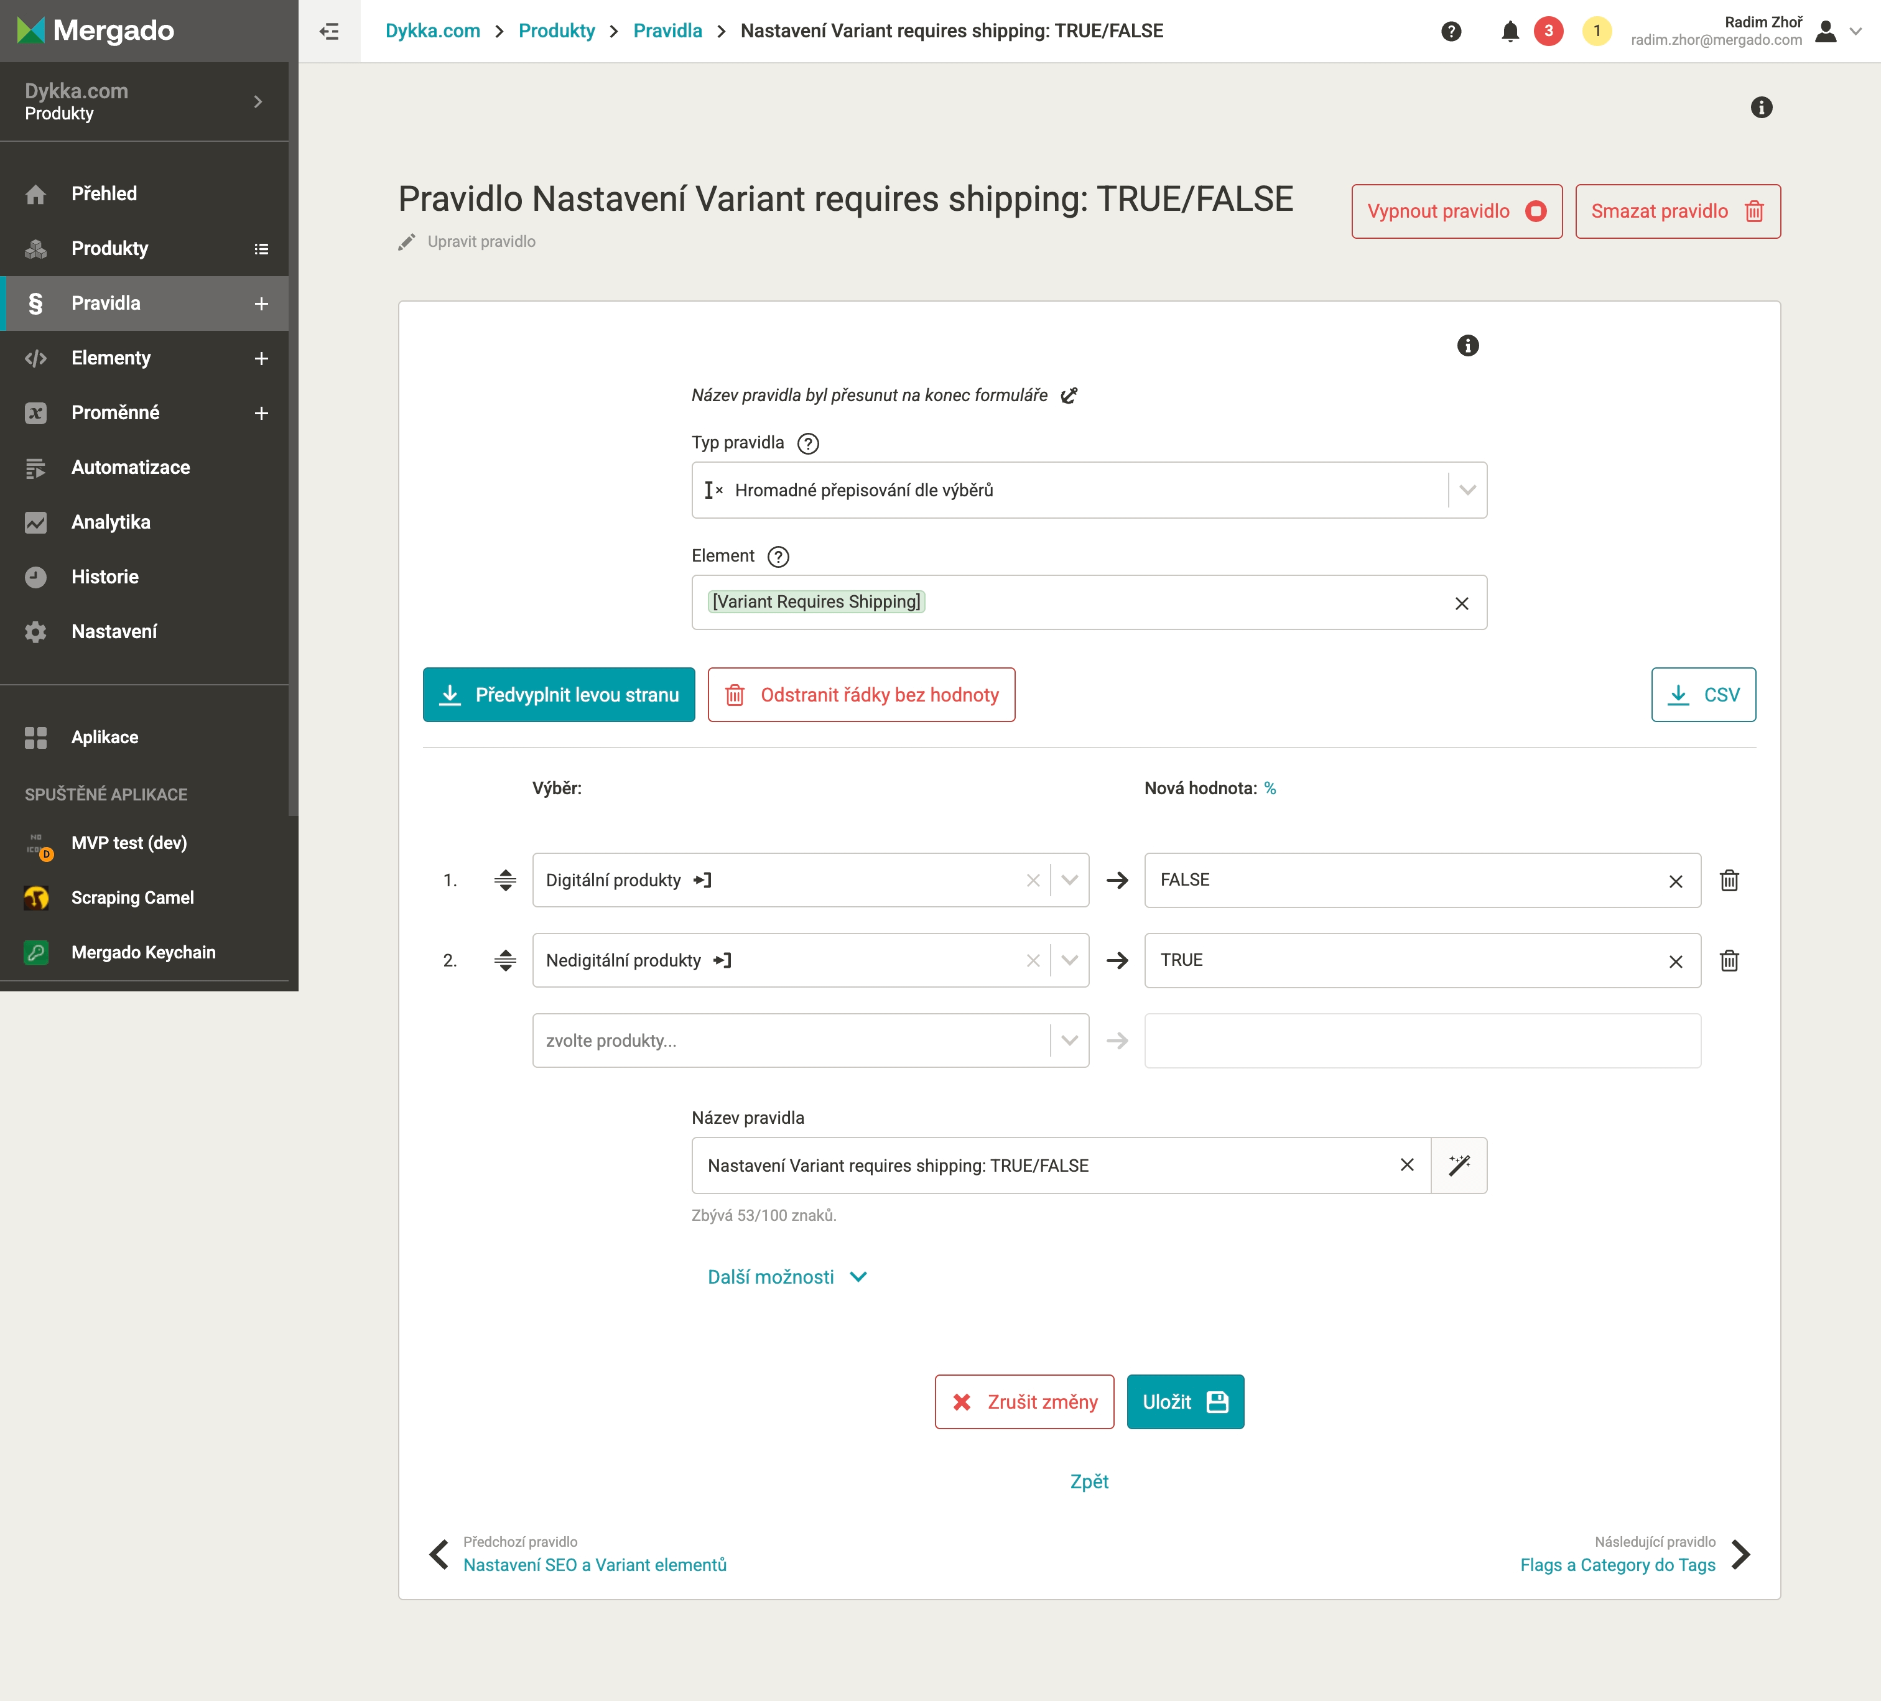
Task: Expand the Další možnosti section
Action: pos(786,1276)
